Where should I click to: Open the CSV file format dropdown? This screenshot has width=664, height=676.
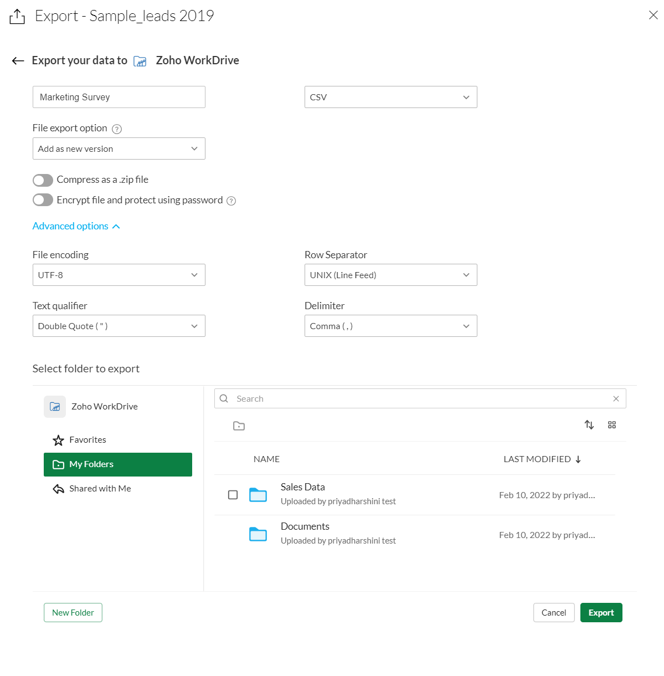(x=390, y=97)
